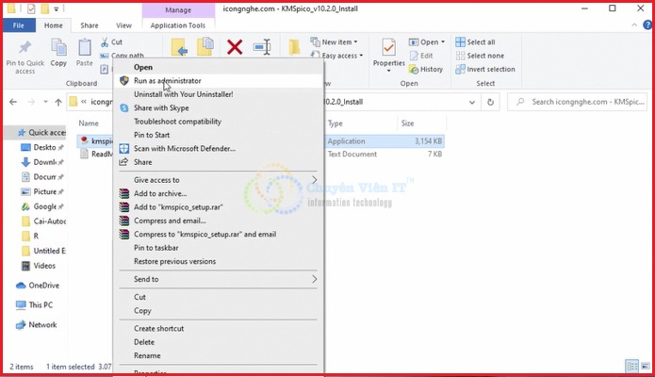Viewport: 655px width, 377px height.
Task: Click Select none in ribbon
Action: pos(480,56)
